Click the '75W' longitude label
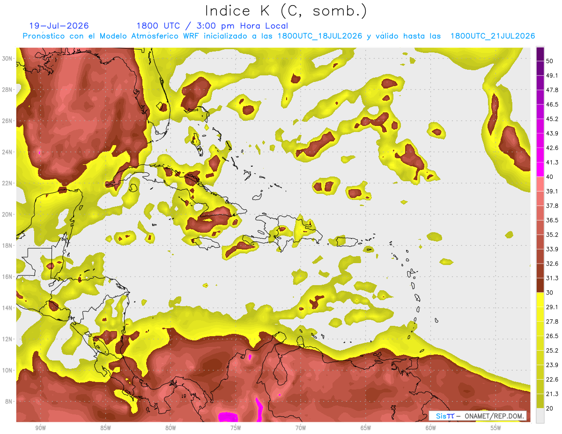 coord(236,428)
